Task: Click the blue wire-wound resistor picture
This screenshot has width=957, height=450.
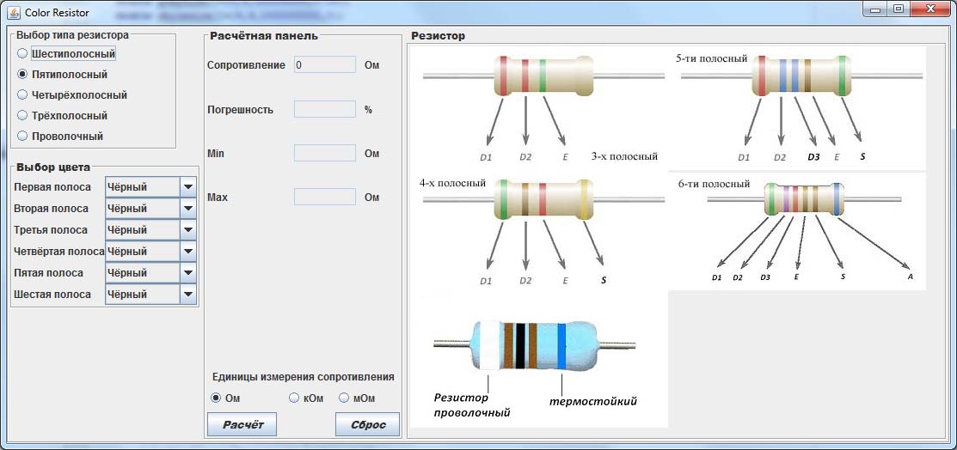Action: click(x=534, y=345)
